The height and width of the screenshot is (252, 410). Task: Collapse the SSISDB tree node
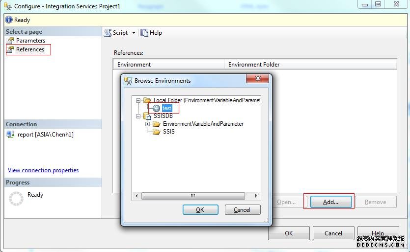click(138, 116)
